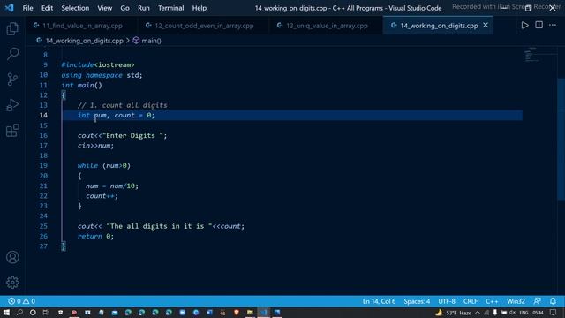
Task: Open the taskbar clock showing 05:44
Action: point(538,313)
